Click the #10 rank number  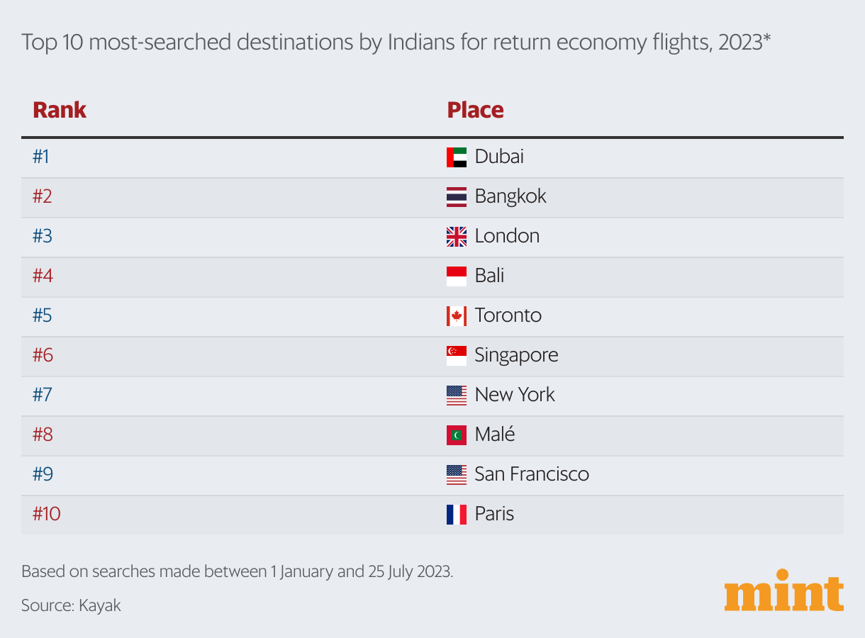[x=47, y=513]
